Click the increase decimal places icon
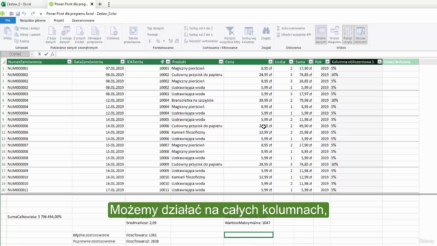Image resolution: width=437 pixels, height=246 pixels. point(170,41)
